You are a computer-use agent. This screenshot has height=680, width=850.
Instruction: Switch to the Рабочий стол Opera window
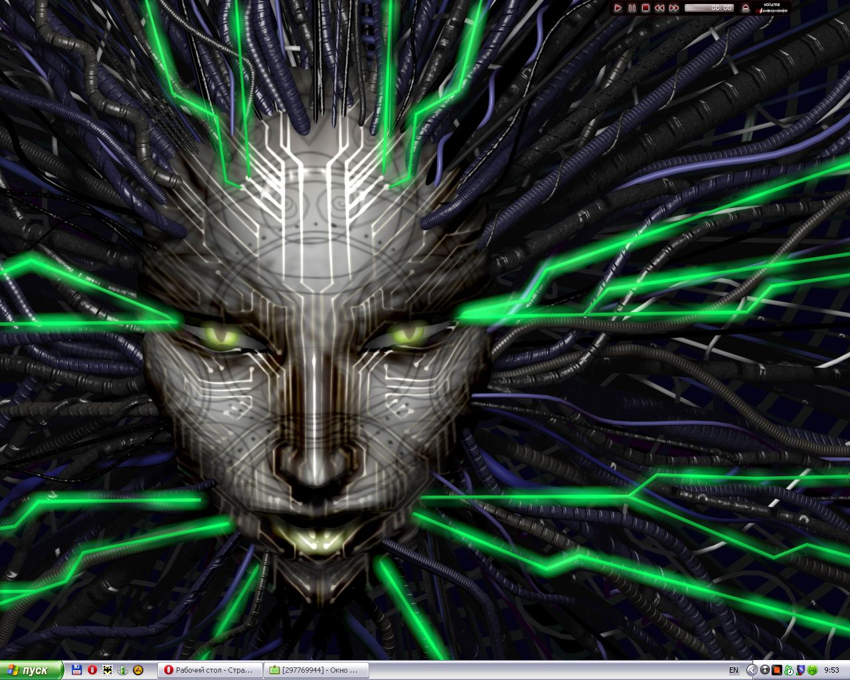click(210, 670)
